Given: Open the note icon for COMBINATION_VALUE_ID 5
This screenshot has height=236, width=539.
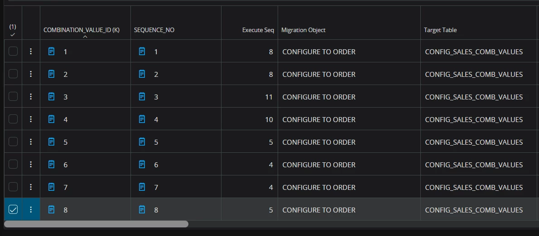Looking at the screenshot, I should [x=52, y=142].
